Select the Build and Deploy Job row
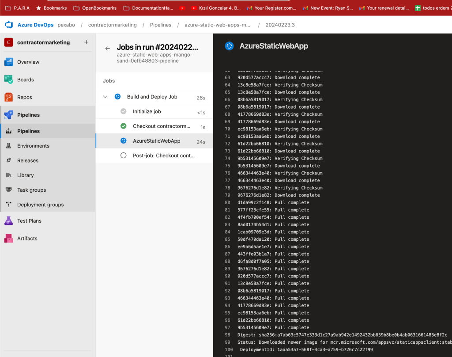This screenshot has height=357, width=452. pos(154,97)
